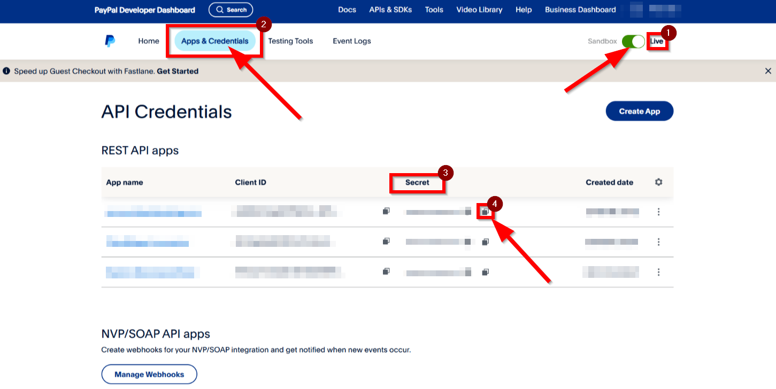This screenshot has width=776, height=389.
Task: Switch to Testing Tools tab
Action: point(290,41)
